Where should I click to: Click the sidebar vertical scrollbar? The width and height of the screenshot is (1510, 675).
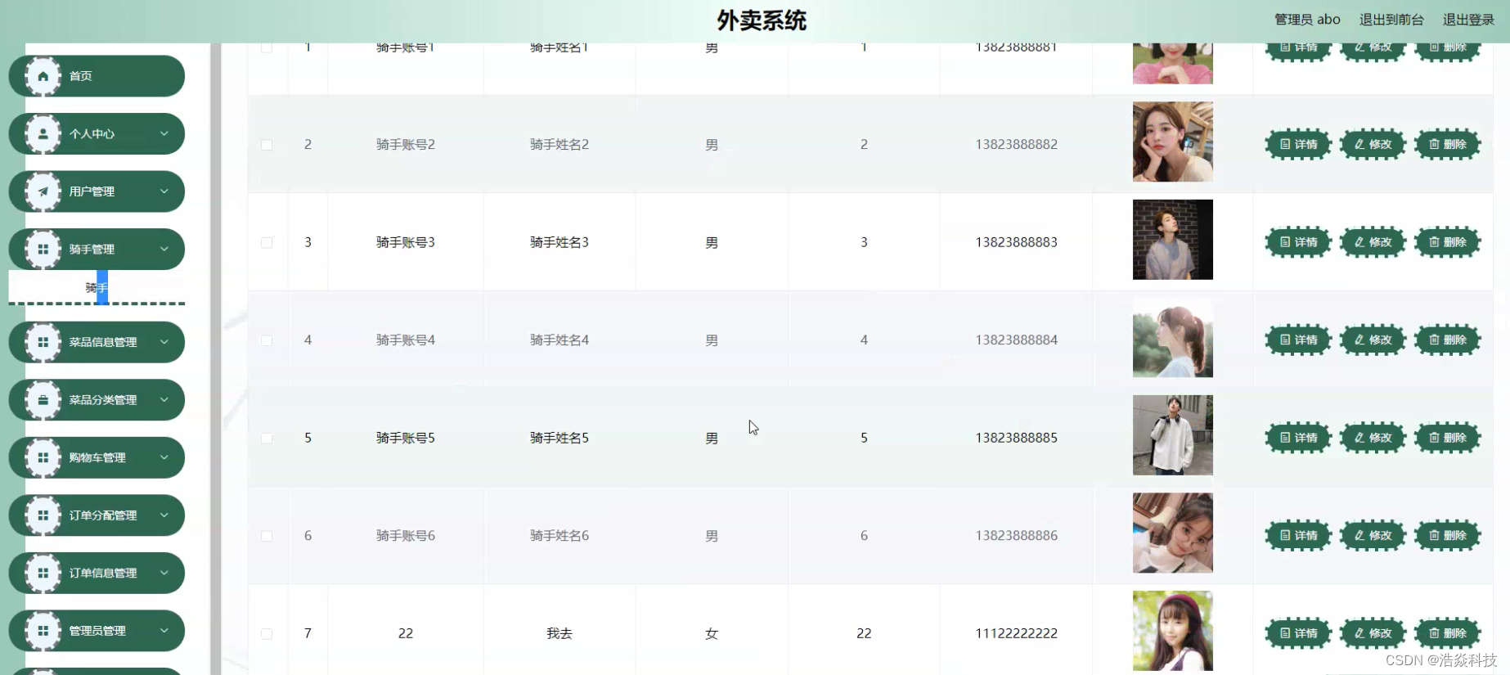[216, 358]
